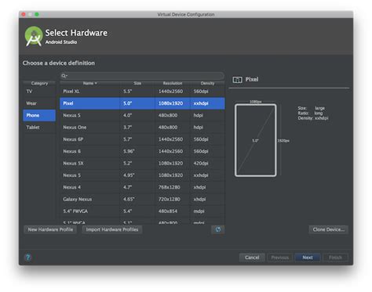Select the Tablet category

point(39,128)
